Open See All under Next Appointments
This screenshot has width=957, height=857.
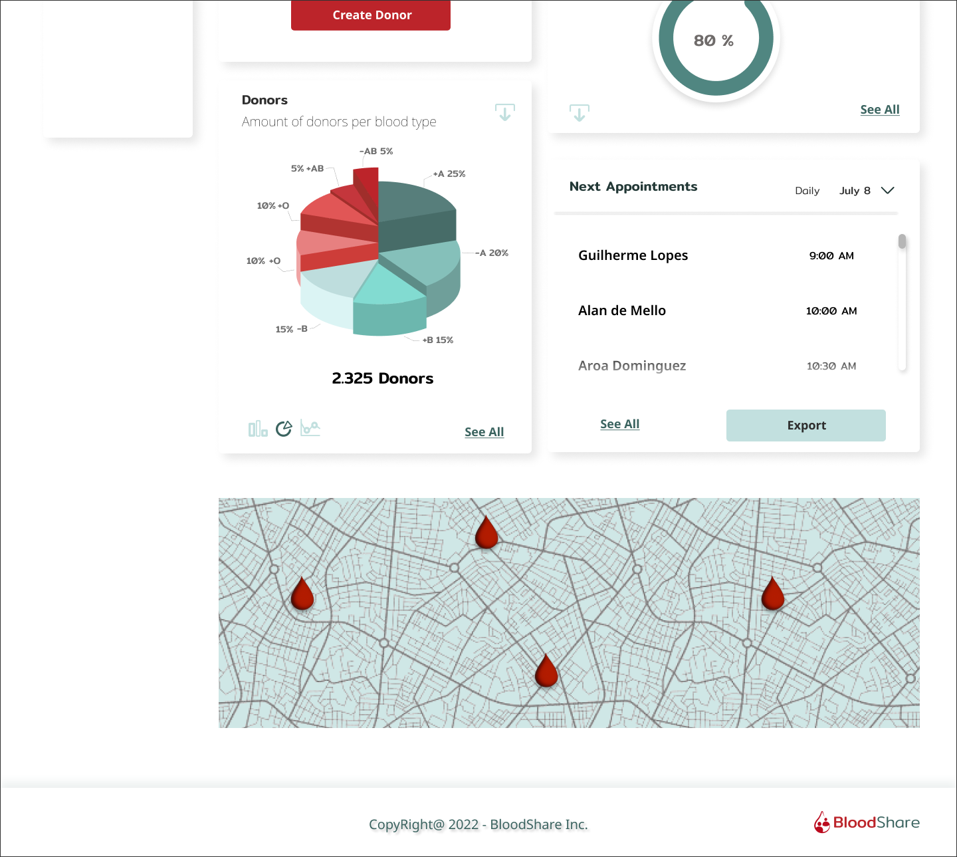(x=620, y=424)
